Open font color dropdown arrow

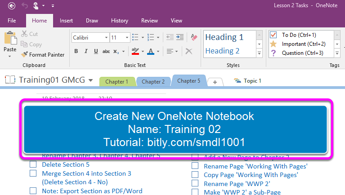coord(158,52)
